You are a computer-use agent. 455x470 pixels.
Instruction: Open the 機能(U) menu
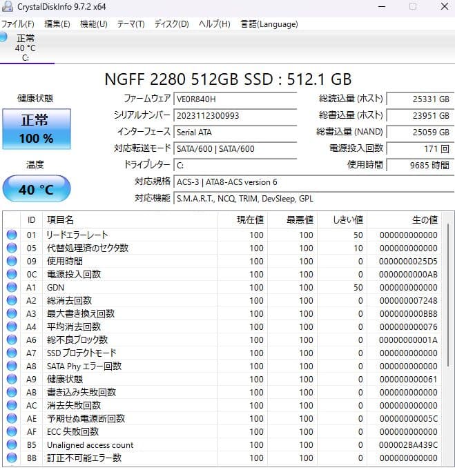[x=94, y=24]
